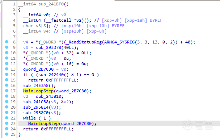Image resolution: width=220 pixels, height=138 pixels.
Task: Click [xbp-8h] comment on line 6
Action: click(x=97, y=31)
